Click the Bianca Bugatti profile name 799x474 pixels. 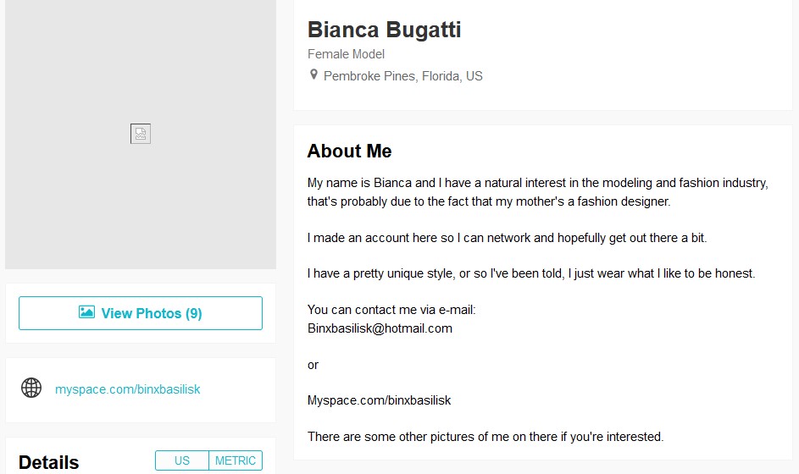384,30
